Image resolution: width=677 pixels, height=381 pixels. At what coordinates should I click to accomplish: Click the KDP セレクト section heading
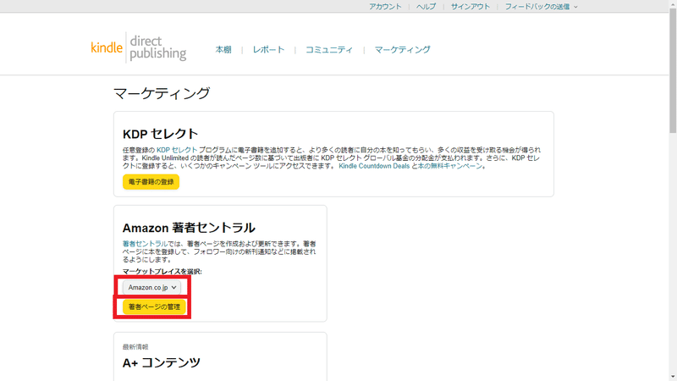160,134
